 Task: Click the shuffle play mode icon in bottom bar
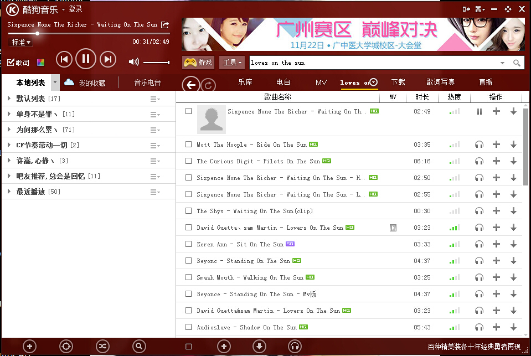pos(102,346)
